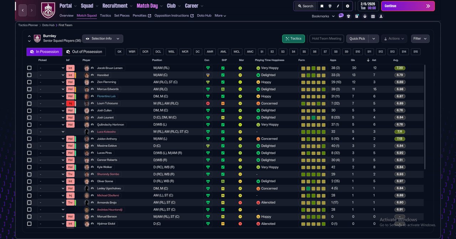Click the bookmark flag icon near Search

(322, 6)
